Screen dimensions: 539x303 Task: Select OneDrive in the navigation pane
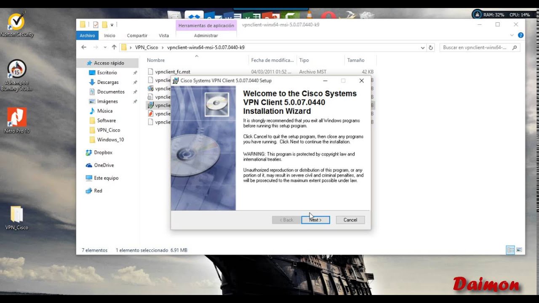[104, 165]
